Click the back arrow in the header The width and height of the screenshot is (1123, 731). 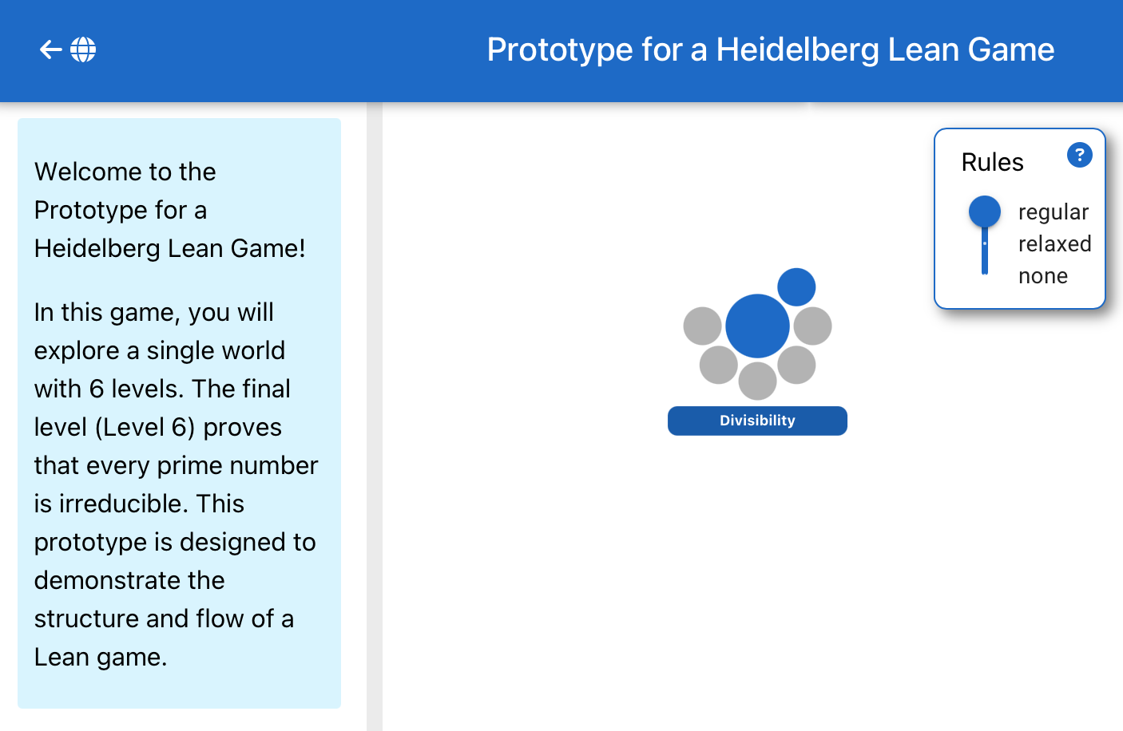pos(50,49)
